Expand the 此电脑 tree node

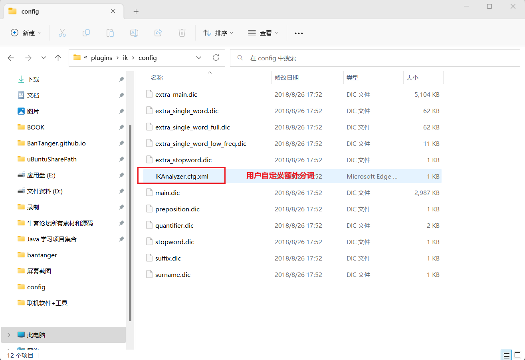pos(9,335)
